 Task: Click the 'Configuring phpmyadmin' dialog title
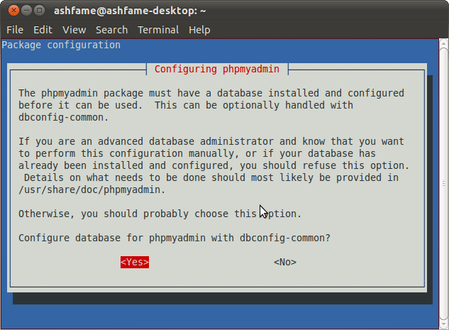[217, 69]
